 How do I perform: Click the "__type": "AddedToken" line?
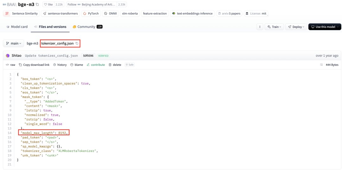pos(46,101)
